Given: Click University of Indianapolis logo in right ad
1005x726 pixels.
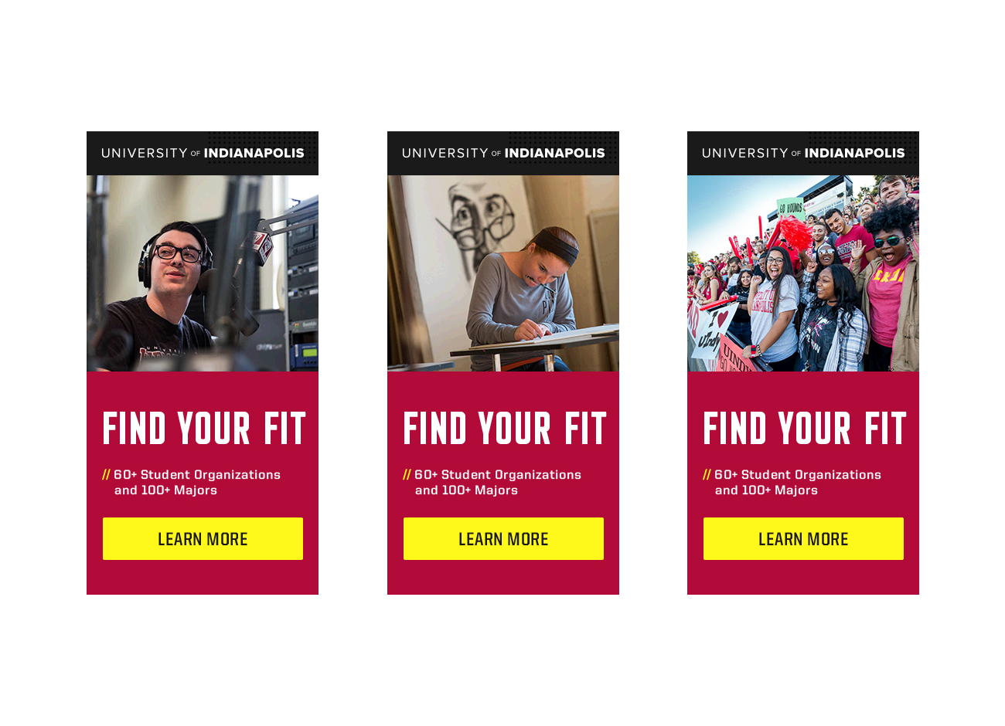Looking at the screenshot, I should [803, 153].
